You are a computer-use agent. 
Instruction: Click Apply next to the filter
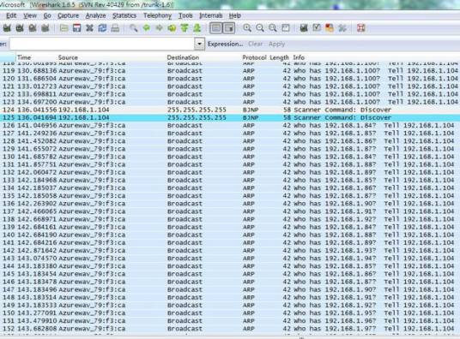pyautogui.click(x=276, y=44)
